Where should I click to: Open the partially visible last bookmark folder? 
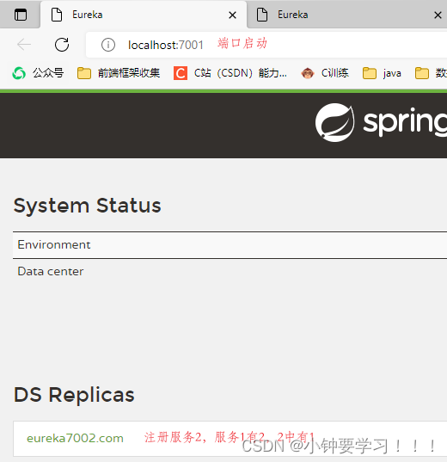point(431,73)
